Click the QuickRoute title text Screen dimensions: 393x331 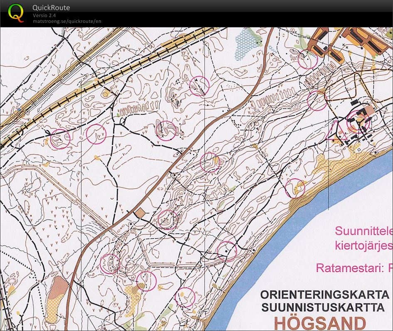51,7
